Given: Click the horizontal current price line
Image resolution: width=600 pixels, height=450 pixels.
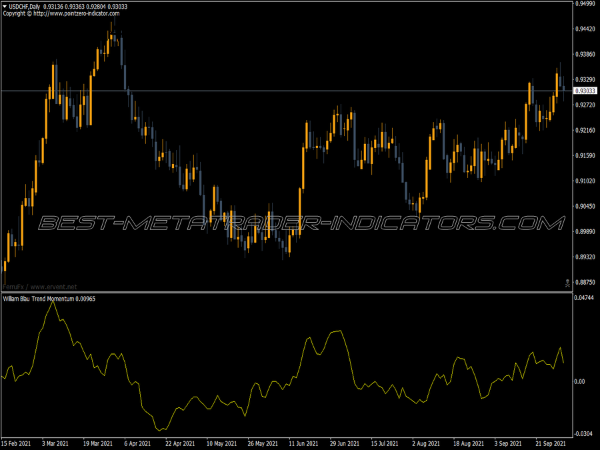Looking at the screenshot, I should [x=287, y=91].
